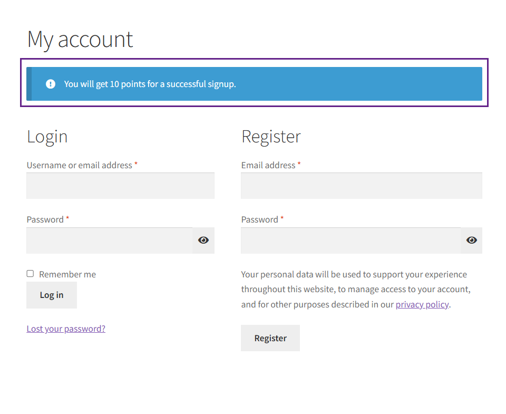Click the Login section heading
The height and width of the screenshot is (414, 506).
[47, 136]
